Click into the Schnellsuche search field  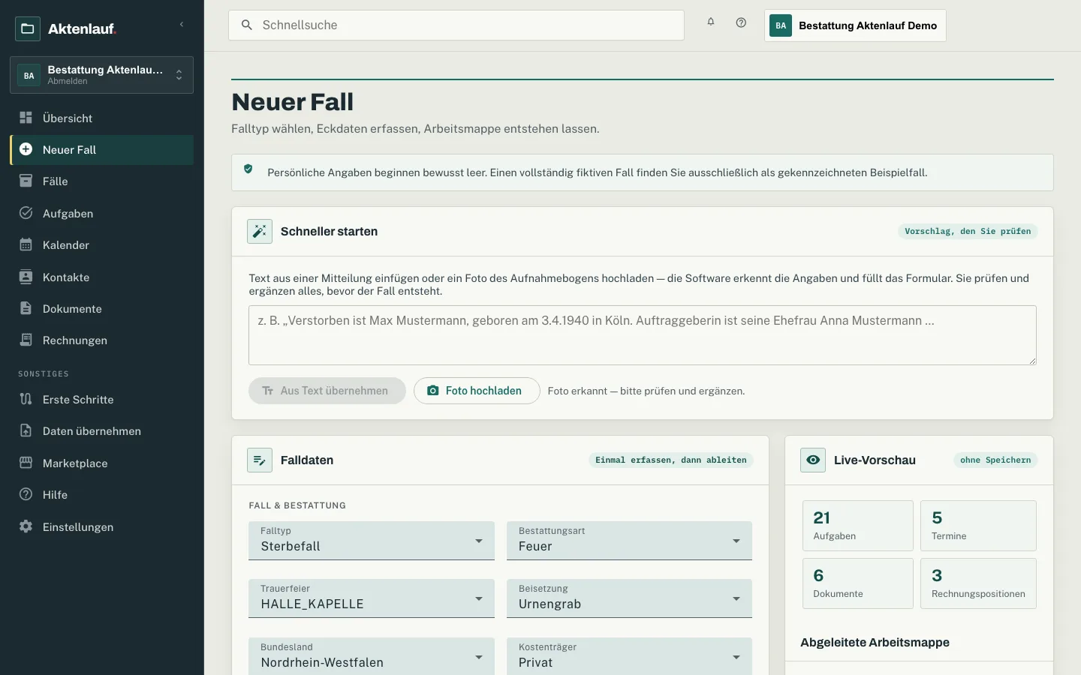click(x=456, y=25)
